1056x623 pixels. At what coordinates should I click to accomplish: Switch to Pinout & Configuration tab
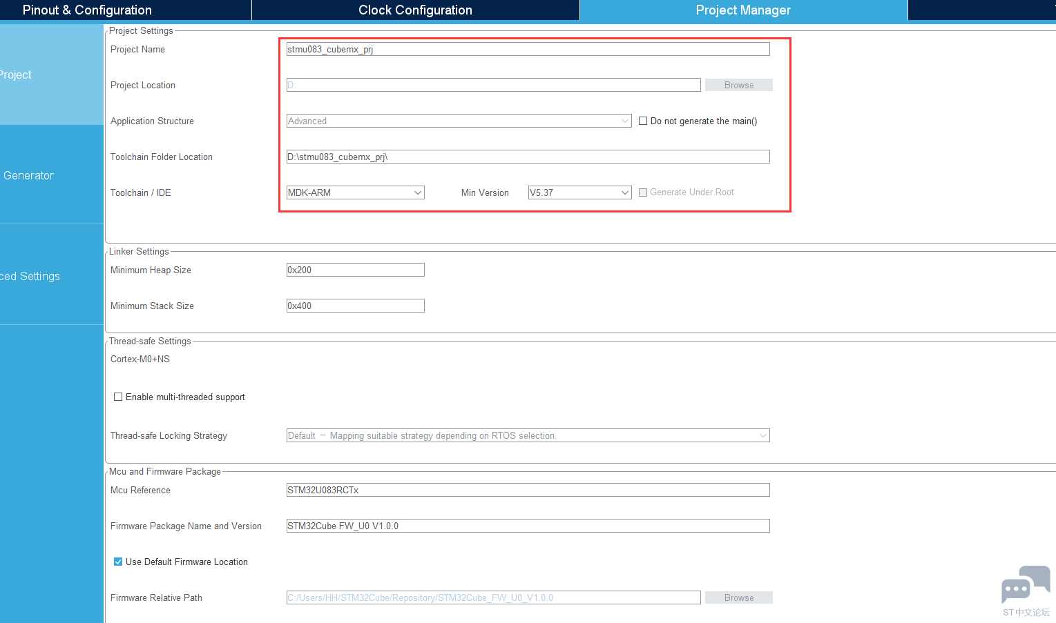125,10
